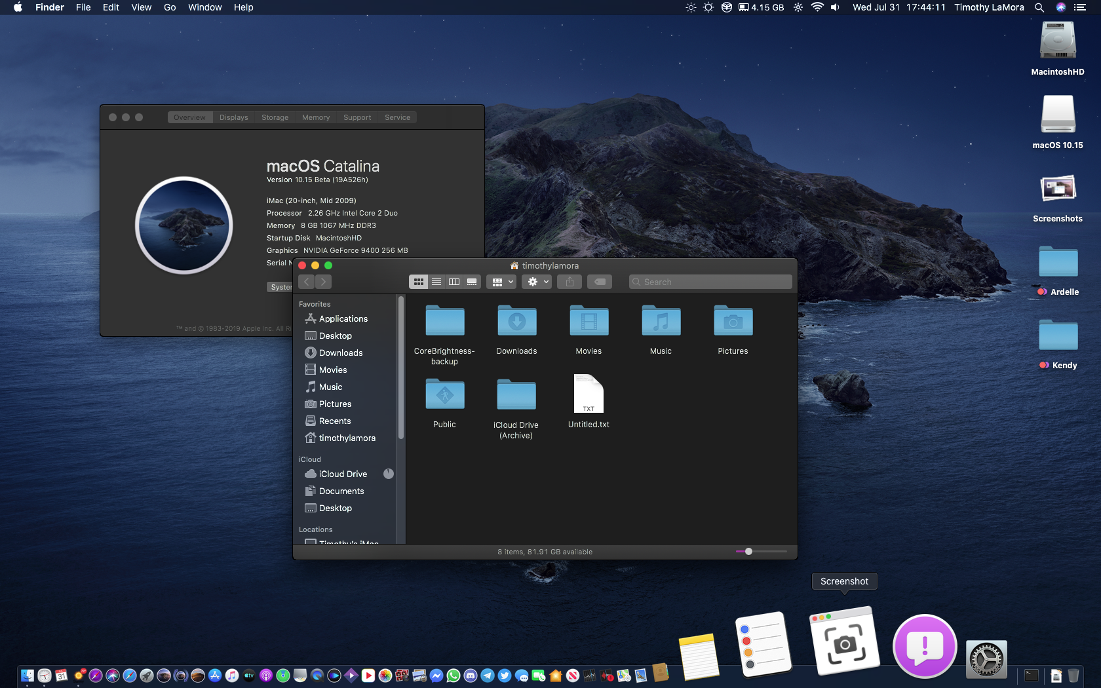The image size is (1101, 688).
Task: Switch Finder to list view
Action: (x=436, y=282)
